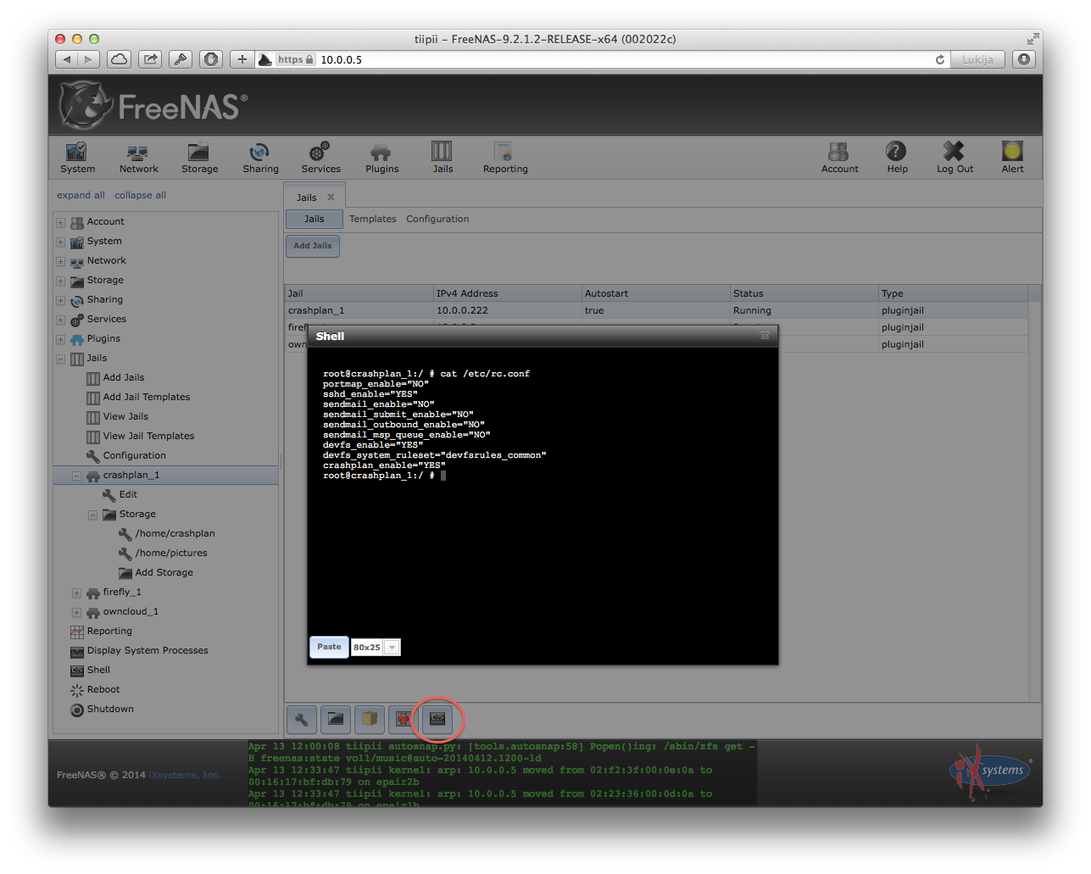Screen dimensions: 1091x874
Task: Select Add Jails in the tree
Action: (x=124, y=377)
